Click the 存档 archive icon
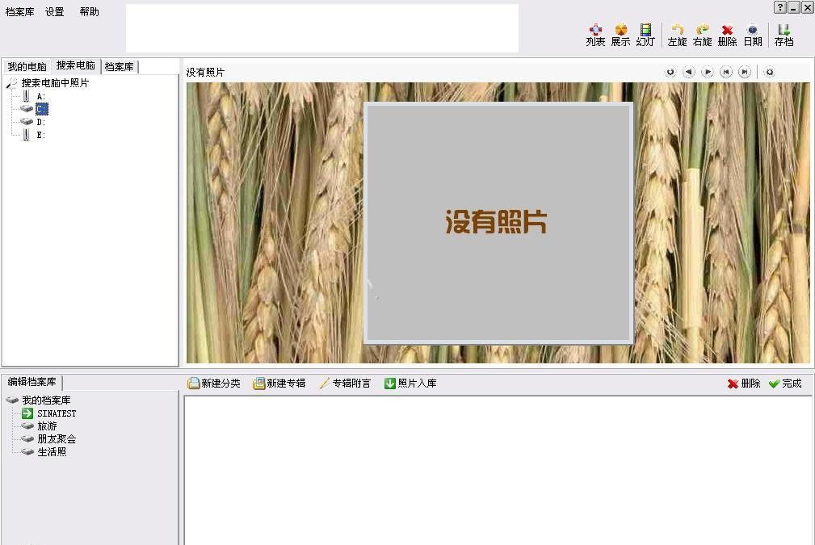Viewport: 815px width, 545px height. pyautogui.click(x=783, y=35)
